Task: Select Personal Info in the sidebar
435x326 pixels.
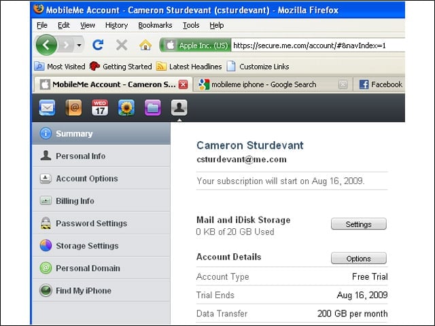Action: click(x=101, y=156)
